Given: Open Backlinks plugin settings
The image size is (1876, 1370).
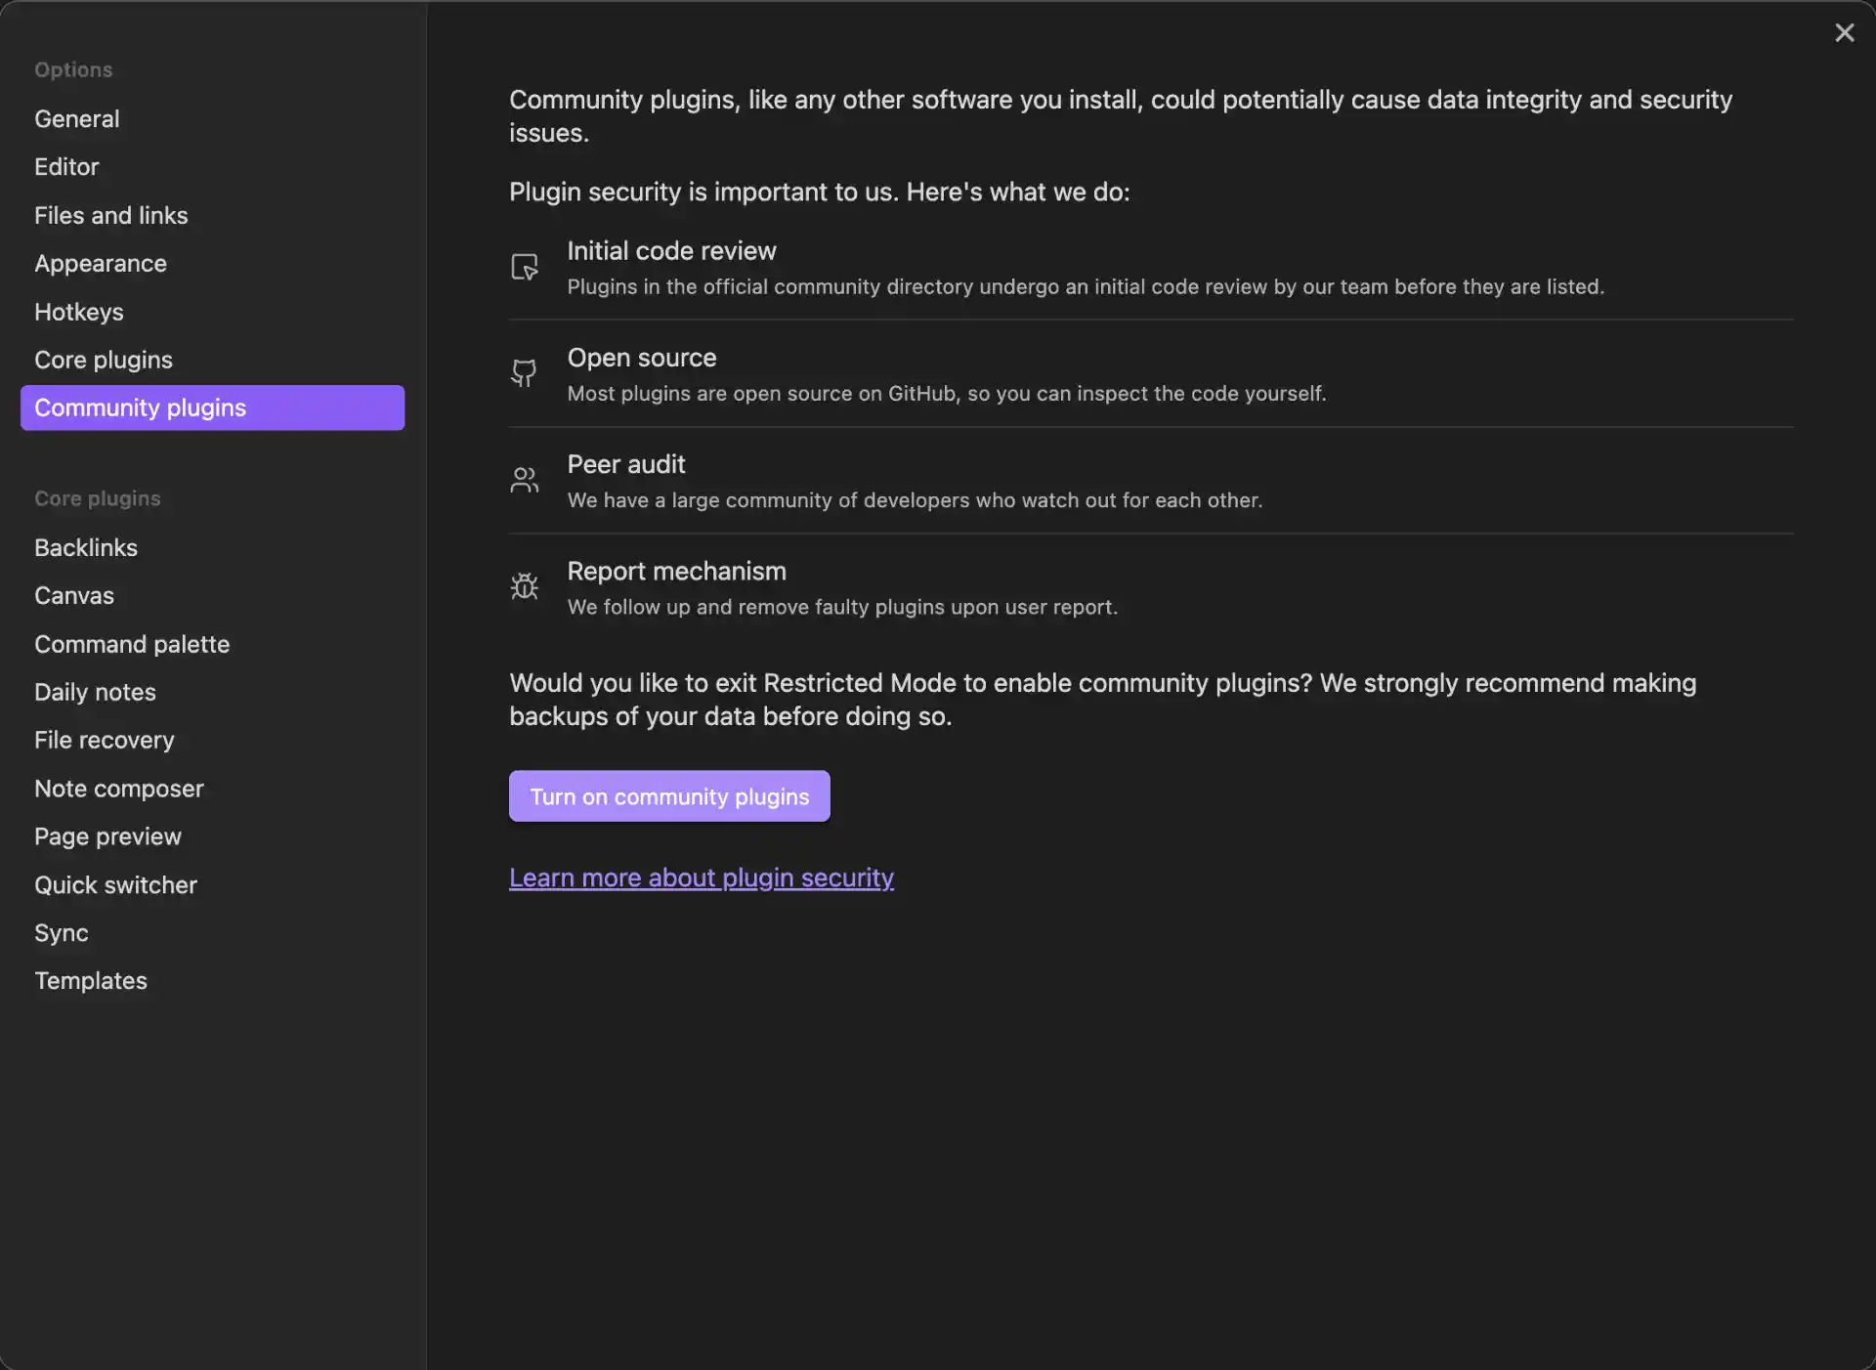Looking at the screenshot, I should tap(86, 547).
